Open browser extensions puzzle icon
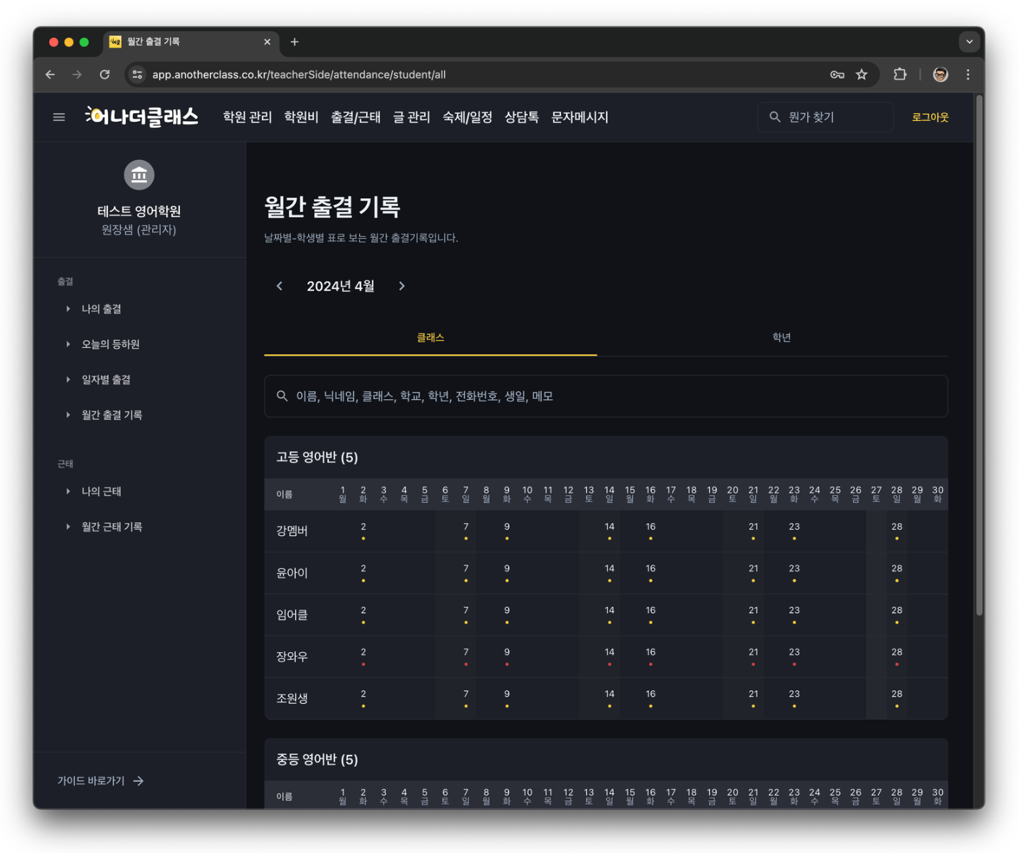 (900, 74)
